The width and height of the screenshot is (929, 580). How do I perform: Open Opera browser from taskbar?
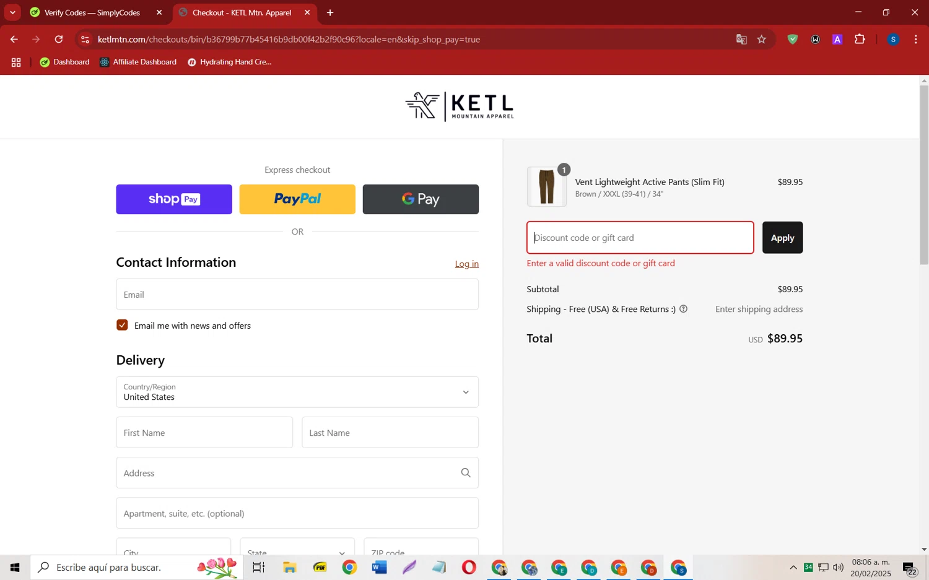[x=469, y=567]
